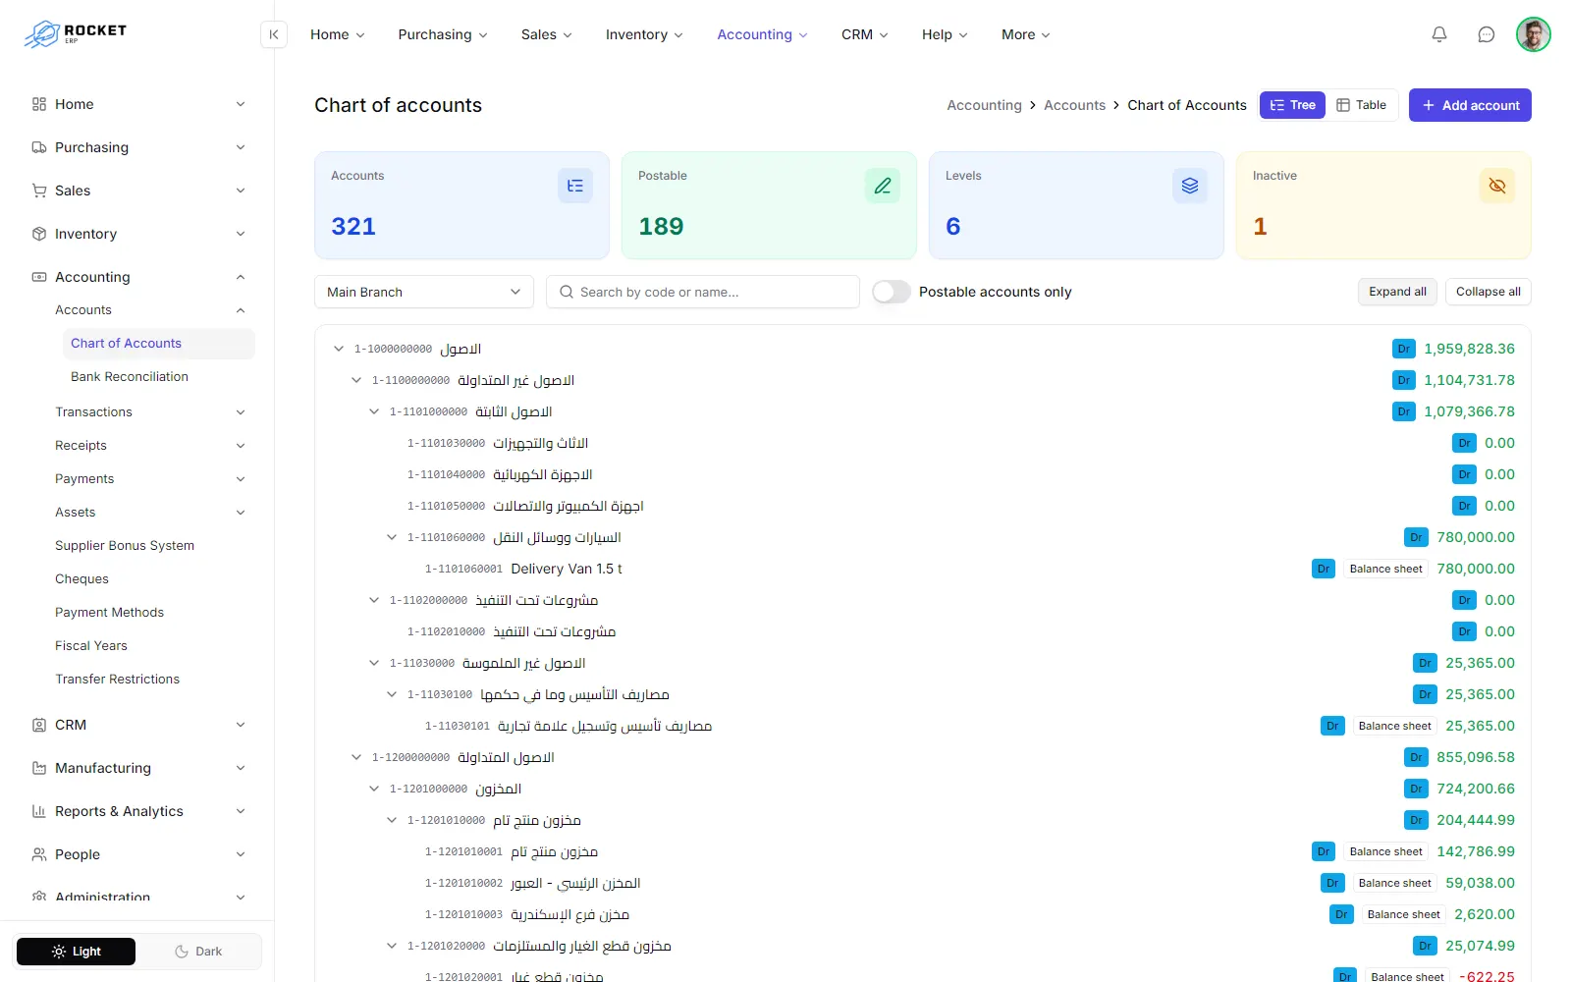Collapse account 1-1101000000 tree node
The image size is (1571, 982).
[x=374, y=411]
